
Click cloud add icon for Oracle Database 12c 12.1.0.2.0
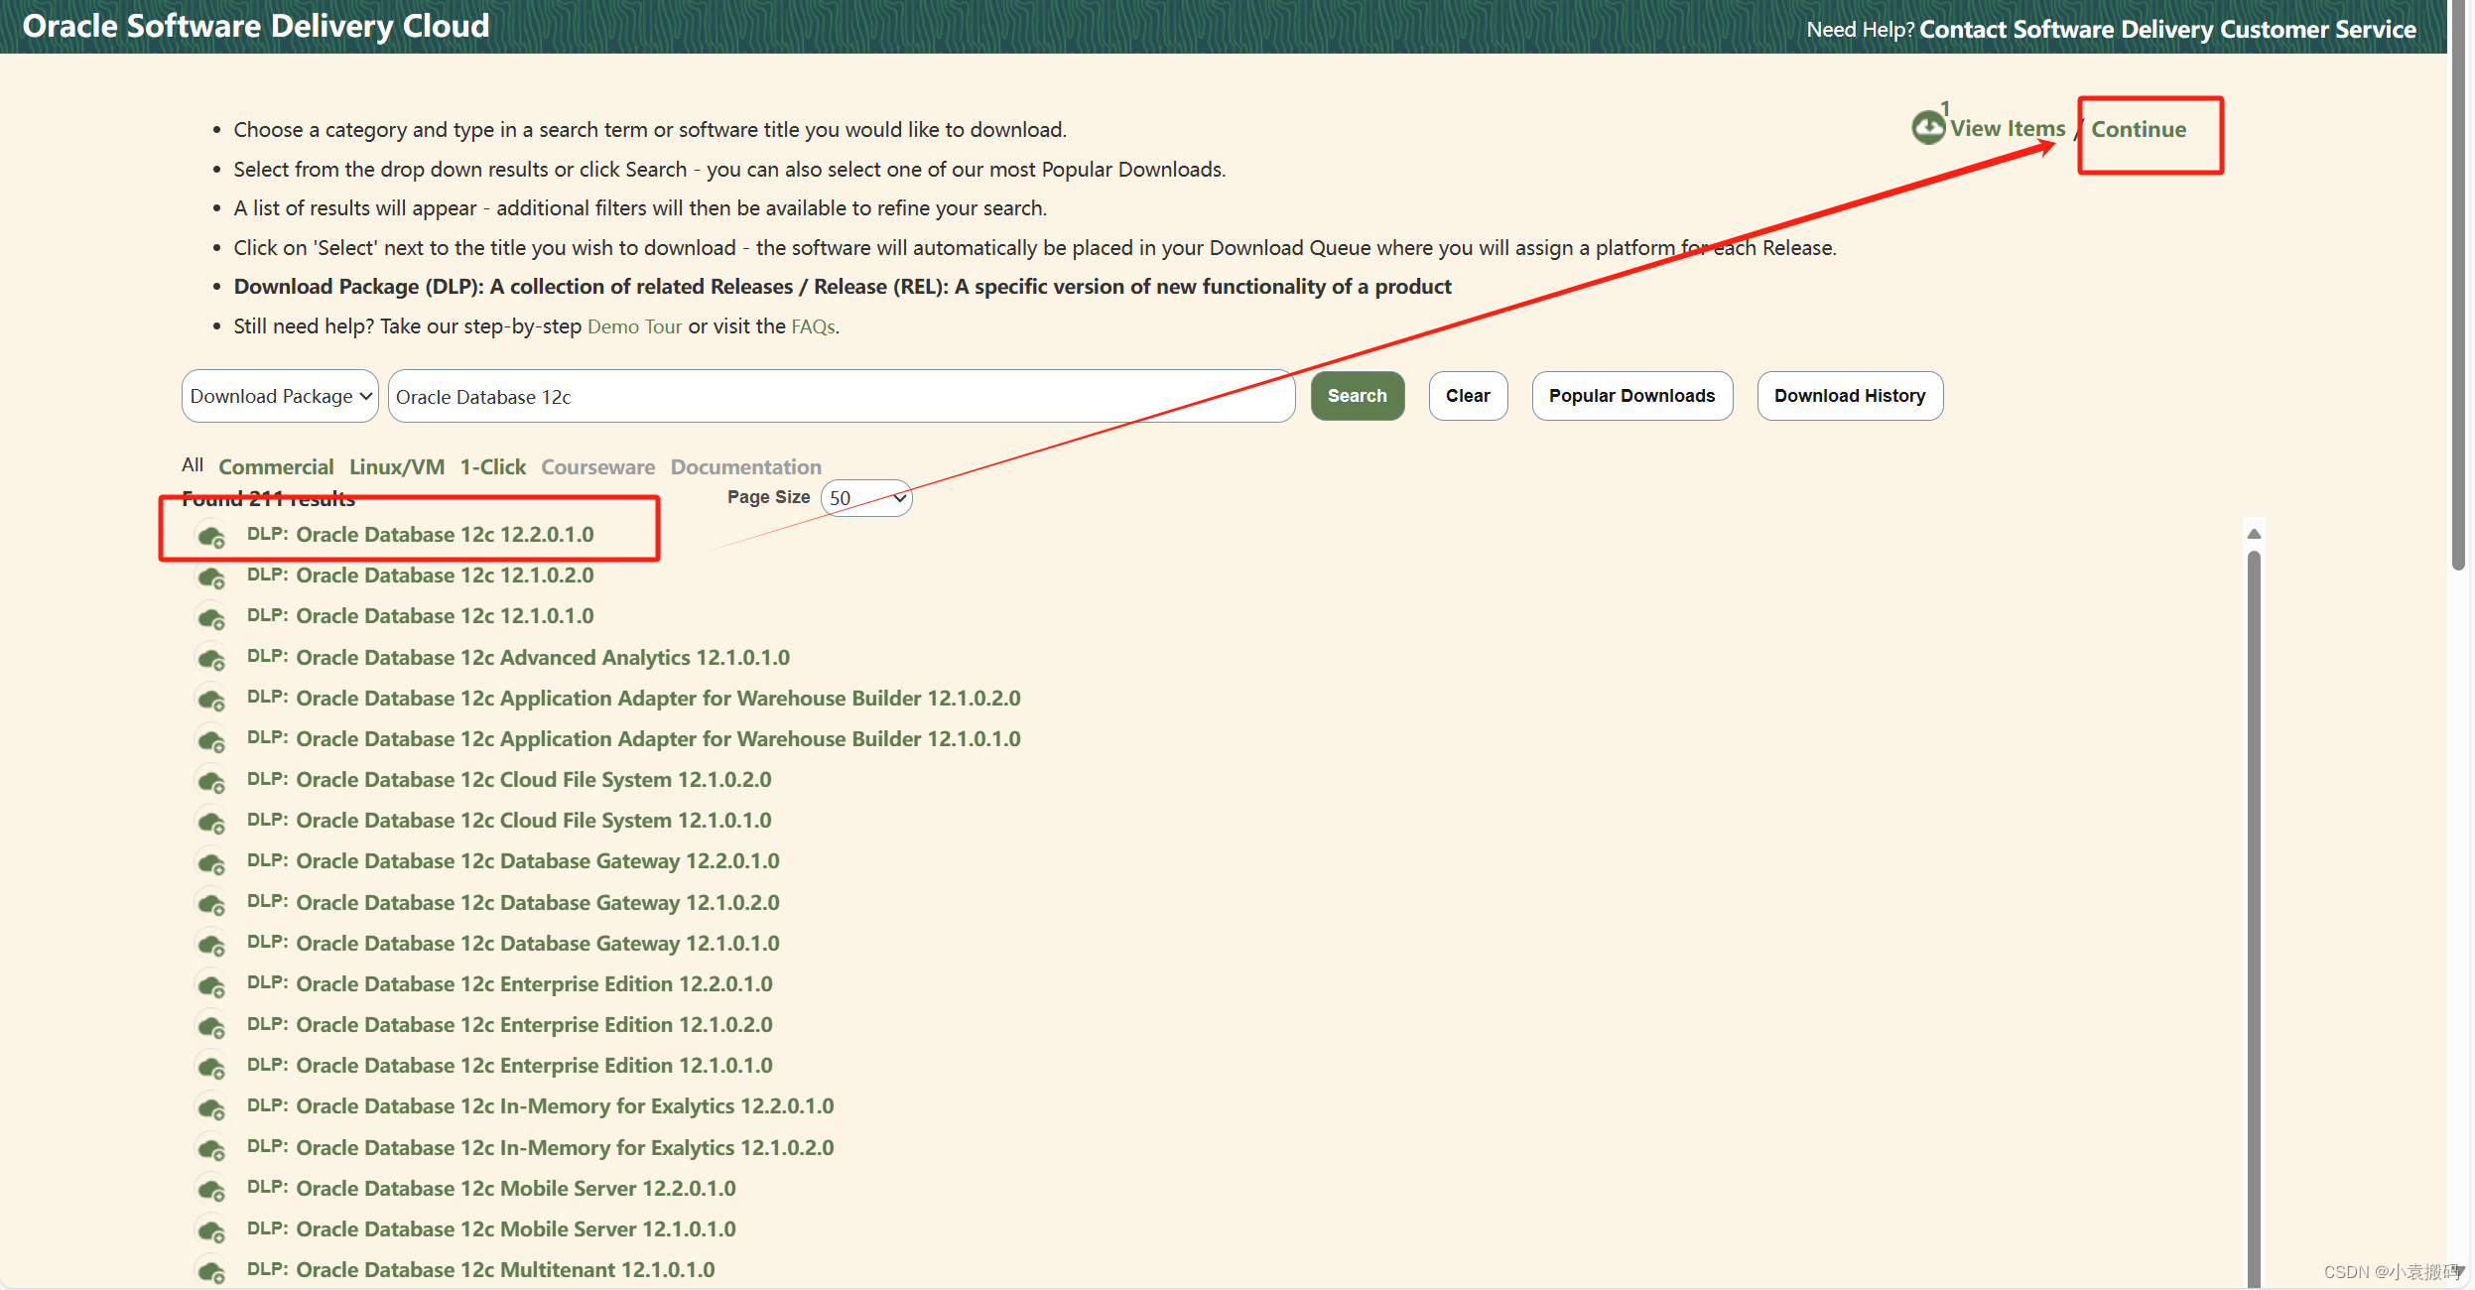point(210,578)
